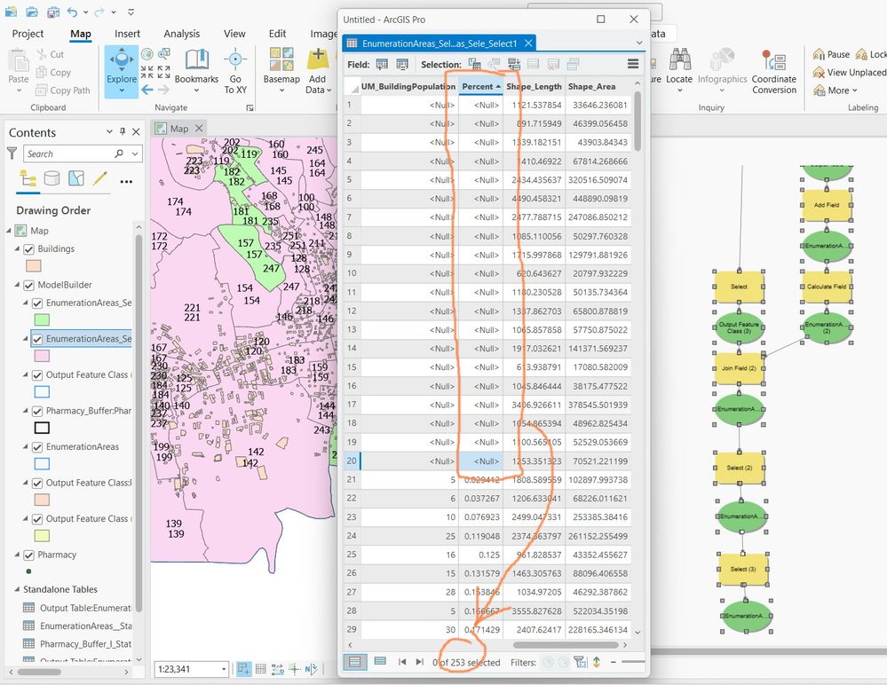The width and height of the screenshot is (887, 685).
Task: Select the List By Data Source icon
Action: click(52, 178)
